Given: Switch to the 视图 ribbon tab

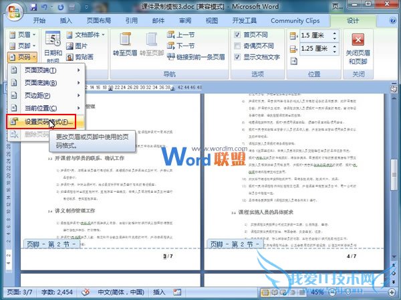Looking at the screenshot, I should (x=212, y=21).
